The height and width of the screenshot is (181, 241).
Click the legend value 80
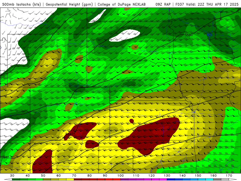[x=89, y=176]
